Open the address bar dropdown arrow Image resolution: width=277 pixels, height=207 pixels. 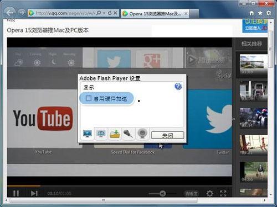(x=104, y=13)
